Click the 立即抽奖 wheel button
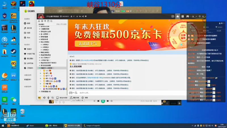 [183, 36]
